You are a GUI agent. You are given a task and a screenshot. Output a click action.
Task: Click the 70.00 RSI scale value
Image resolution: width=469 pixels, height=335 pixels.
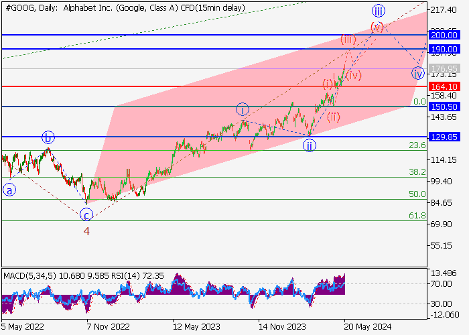tap(441, 284)
